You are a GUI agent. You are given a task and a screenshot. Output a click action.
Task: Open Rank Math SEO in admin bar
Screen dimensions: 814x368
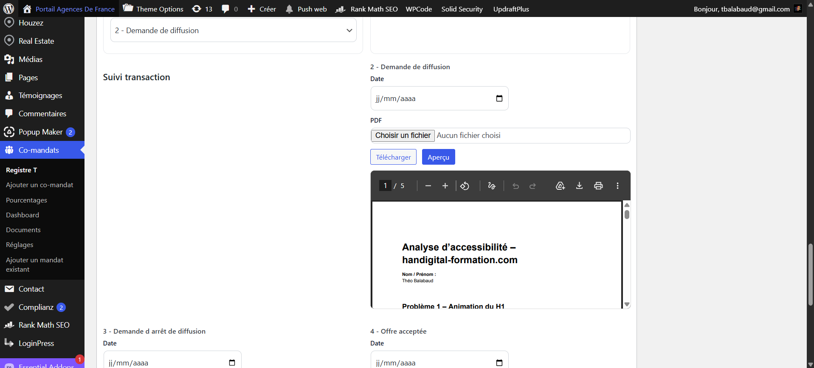(x=366, y=9)
